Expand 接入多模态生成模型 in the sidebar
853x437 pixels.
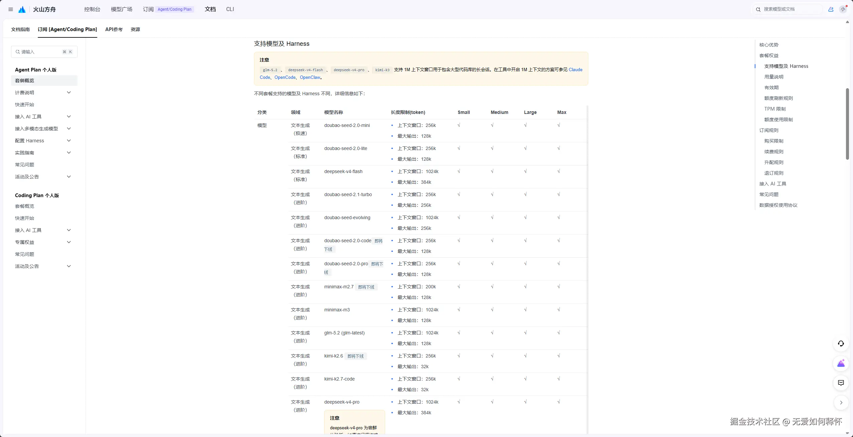tap(69, 129)
